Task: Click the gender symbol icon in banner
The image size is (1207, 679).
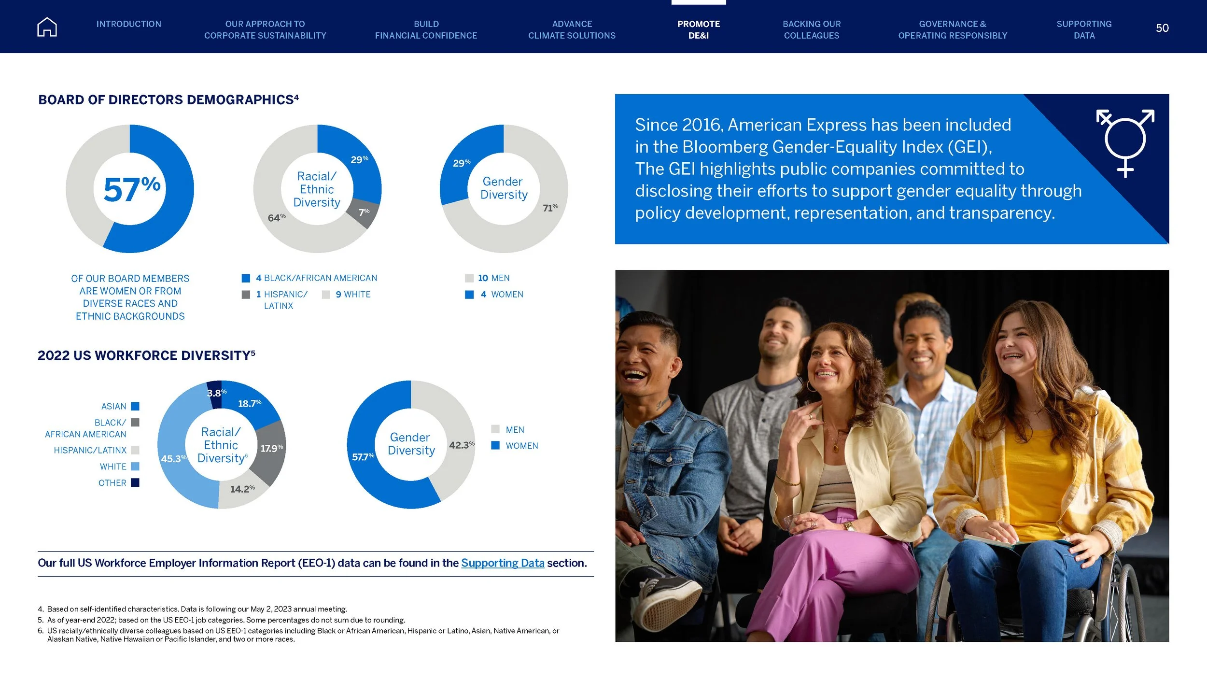Action: click(x=1125, y=143)
